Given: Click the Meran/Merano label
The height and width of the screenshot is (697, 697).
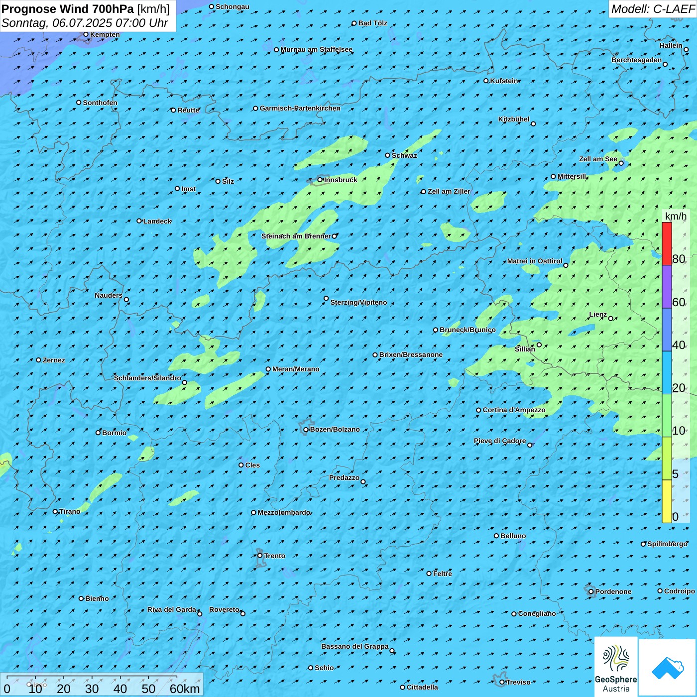Looking at the screenshot, I should [x=296, y=369].
